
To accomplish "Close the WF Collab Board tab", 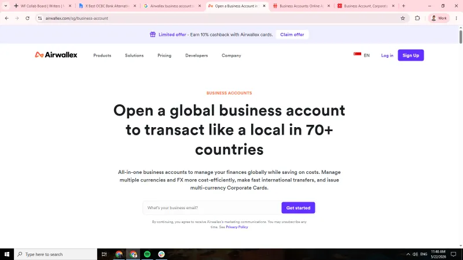I will point(70,6).
